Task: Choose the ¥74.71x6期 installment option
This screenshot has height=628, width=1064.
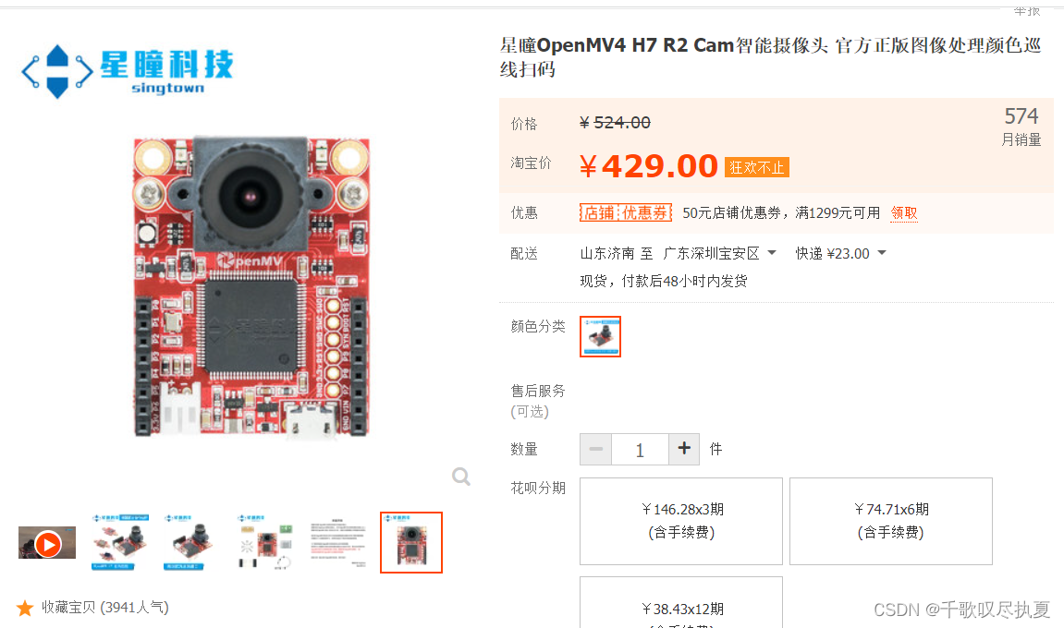Action: (891, 521)
